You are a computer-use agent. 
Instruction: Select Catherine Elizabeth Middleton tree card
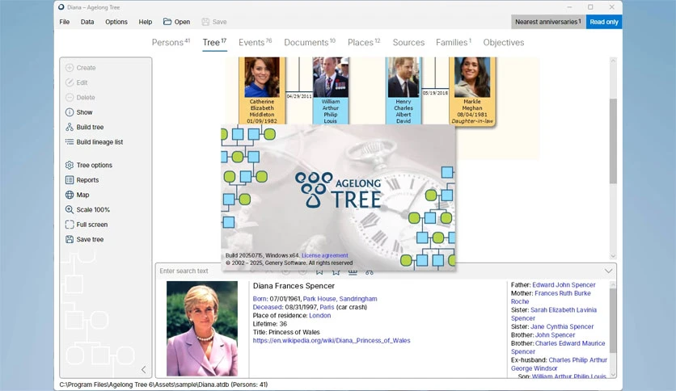tap(262, 90)
